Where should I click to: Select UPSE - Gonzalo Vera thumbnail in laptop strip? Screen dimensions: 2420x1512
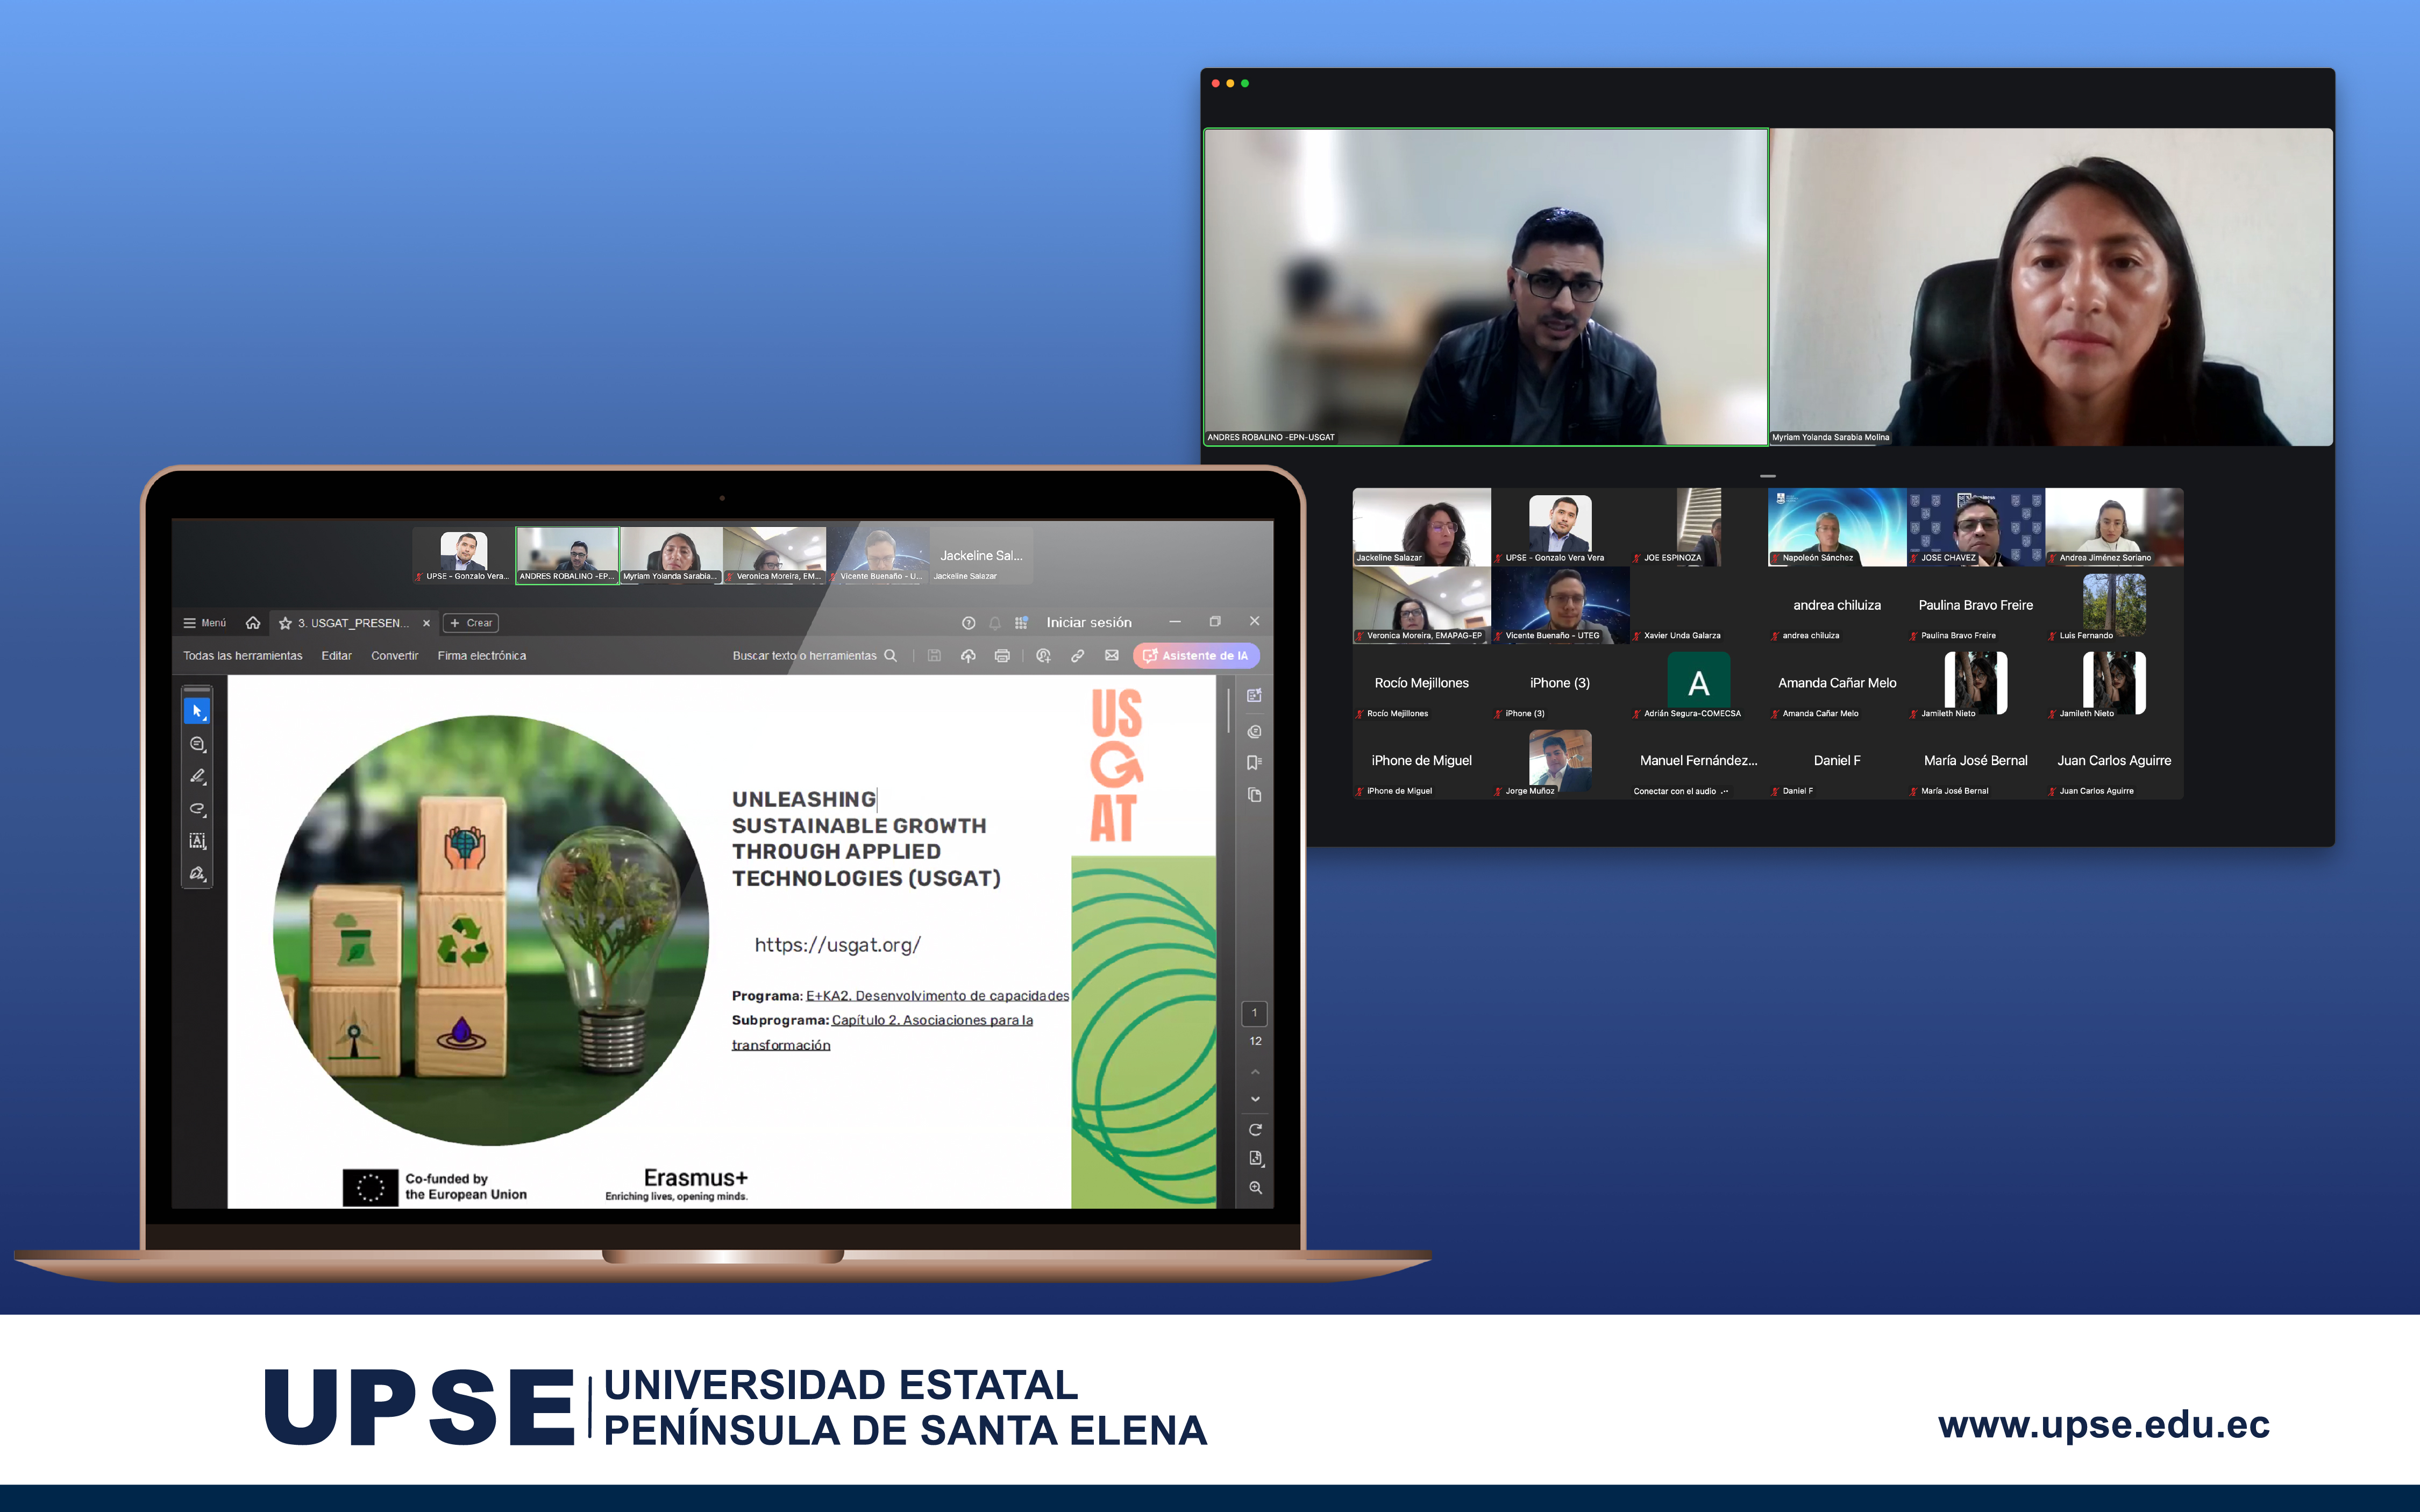click(464, 555)
